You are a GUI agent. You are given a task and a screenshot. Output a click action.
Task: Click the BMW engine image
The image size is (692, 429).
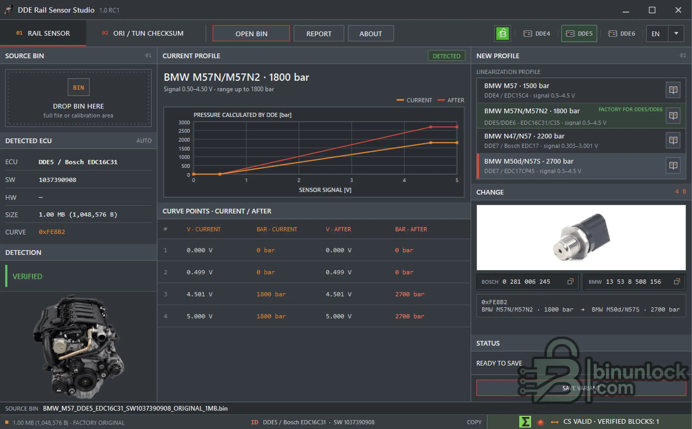pyautogui.click(x=79, y=347)
